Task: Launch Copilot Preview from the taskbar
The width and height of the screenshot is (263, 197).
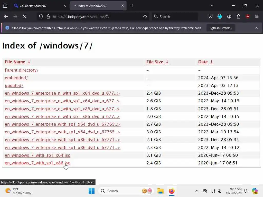Action: (x=255, y=191)
